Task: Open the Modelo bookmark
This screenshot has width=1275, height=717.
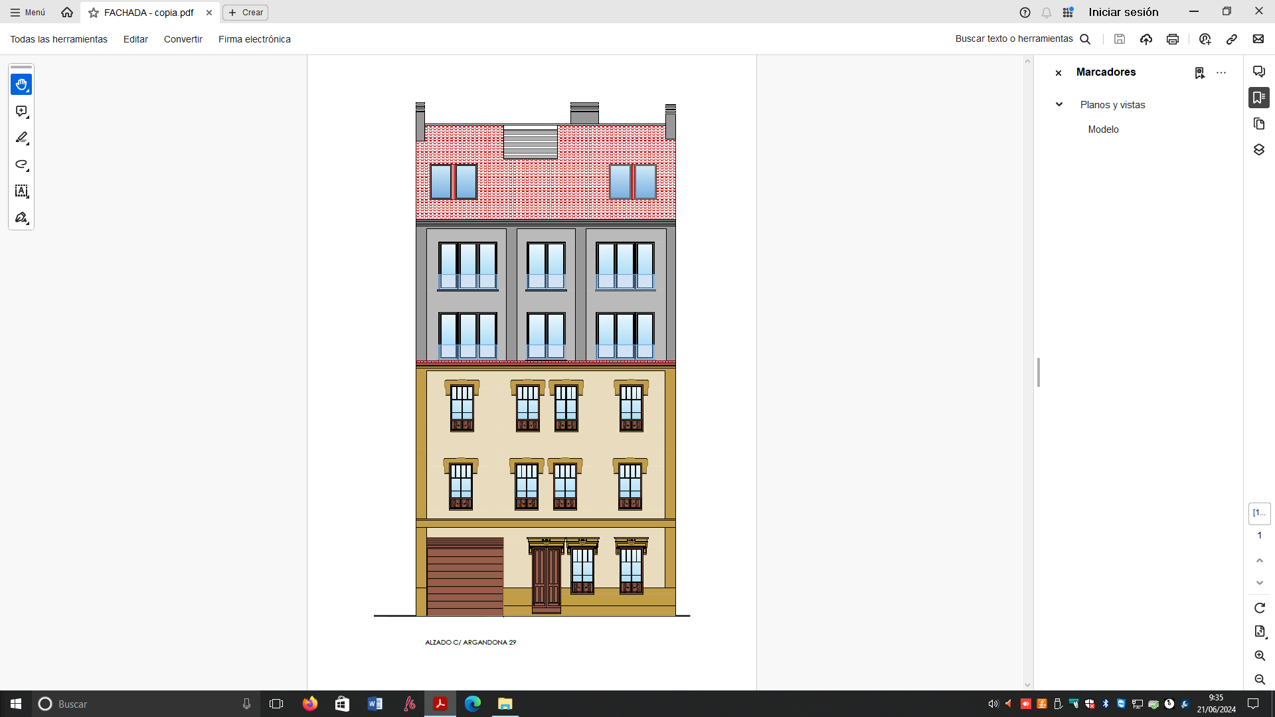Action: pyautogui.click(x=1103, y=129)
